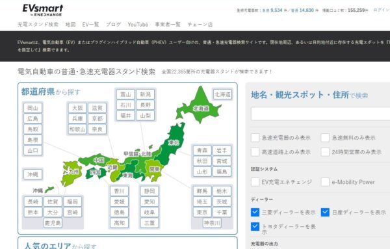Check the EV充電エネチェンジ option

click(255, 182)
